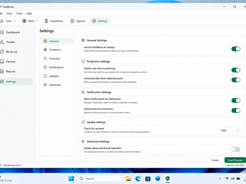Viewport: 246px width, 184px height.
Task: Select the Protection settings category
Action: coord(58,50)
